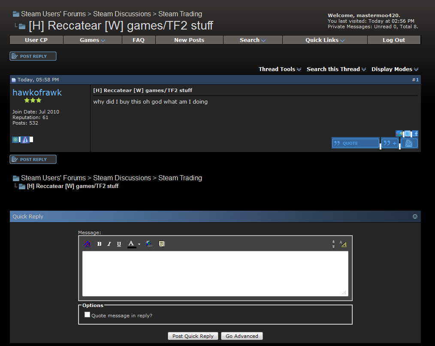Expand the Thread Tools dropdown
The width and height of the screenshot is (435, 346).
click(x=280, y=69)
